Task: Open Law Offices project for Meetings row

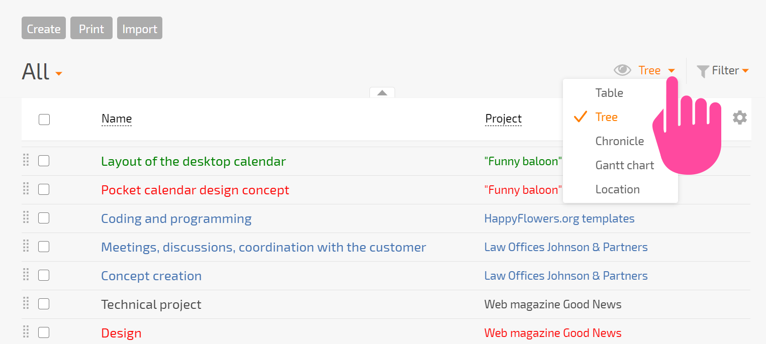Action: pyautogui.click(x=566, y=247)
